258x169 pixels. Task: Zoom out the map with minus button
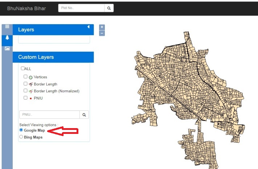click(x=102, y=33)
